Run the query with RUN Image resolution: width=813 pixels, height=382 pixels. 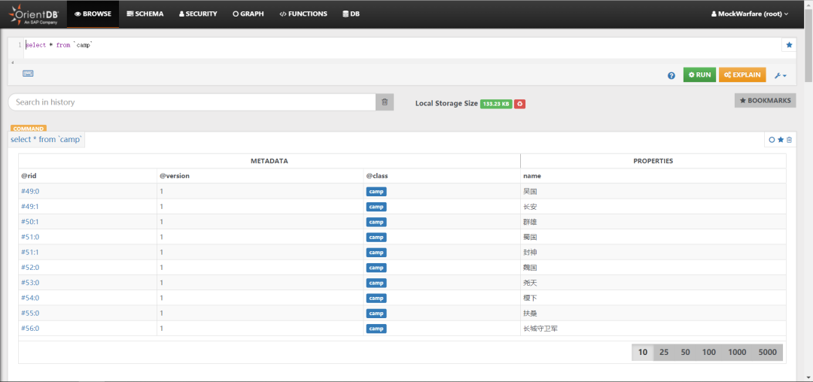tap(699, 75)
